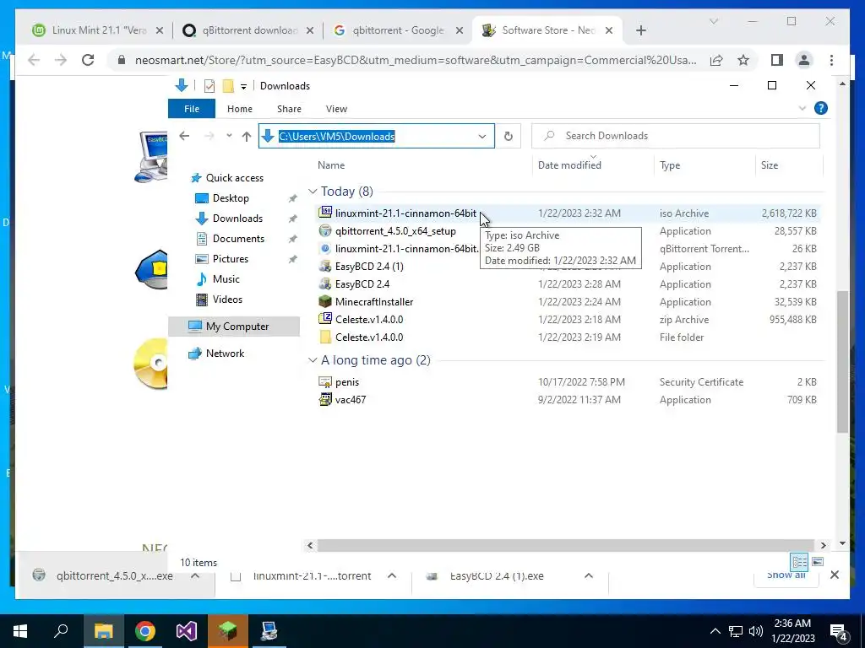Select the MinecraftInstaller icon
This screenshot has width=865, height=648.
pyautogui.click(x=325, y=301)
